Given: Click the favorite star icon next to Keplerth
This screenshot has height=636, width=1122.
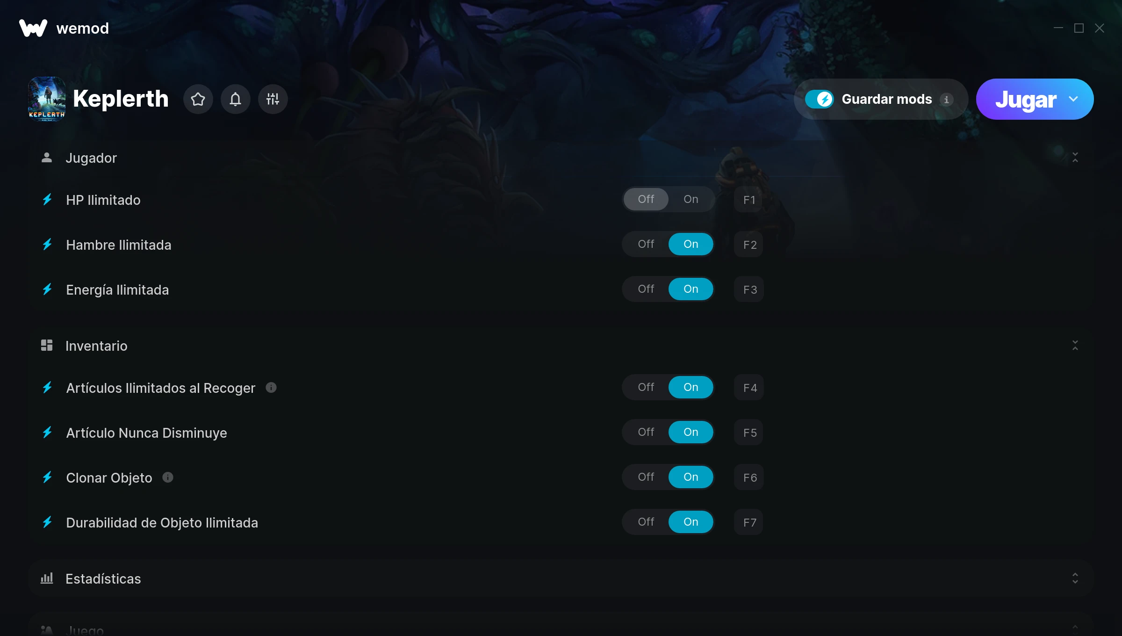Looking at the screenshot, I should (x=198, y=99).
